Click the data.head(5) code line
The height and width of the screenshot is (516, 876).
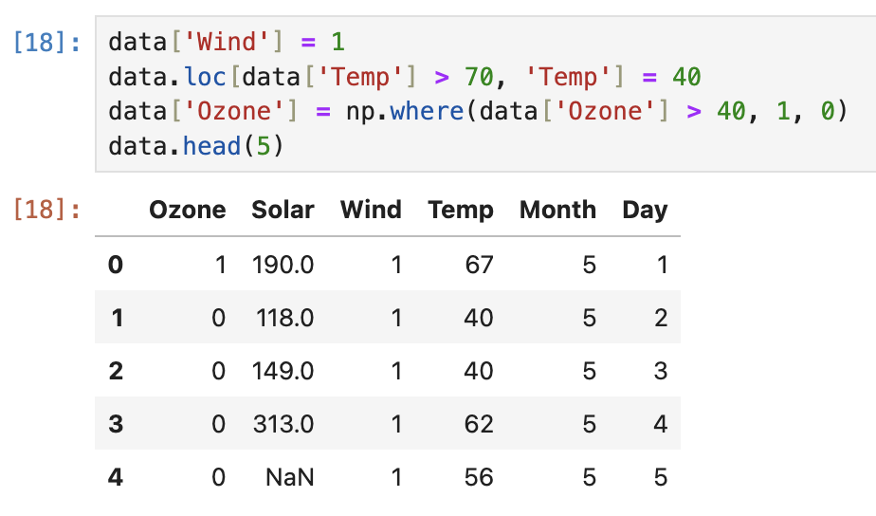(x=196, y=146)
